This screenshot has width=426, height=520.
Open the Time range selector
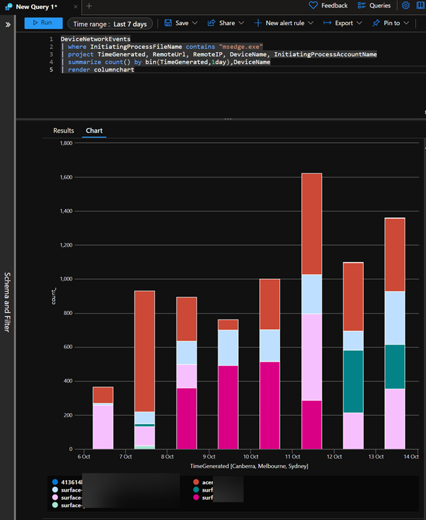pos(110,24)
